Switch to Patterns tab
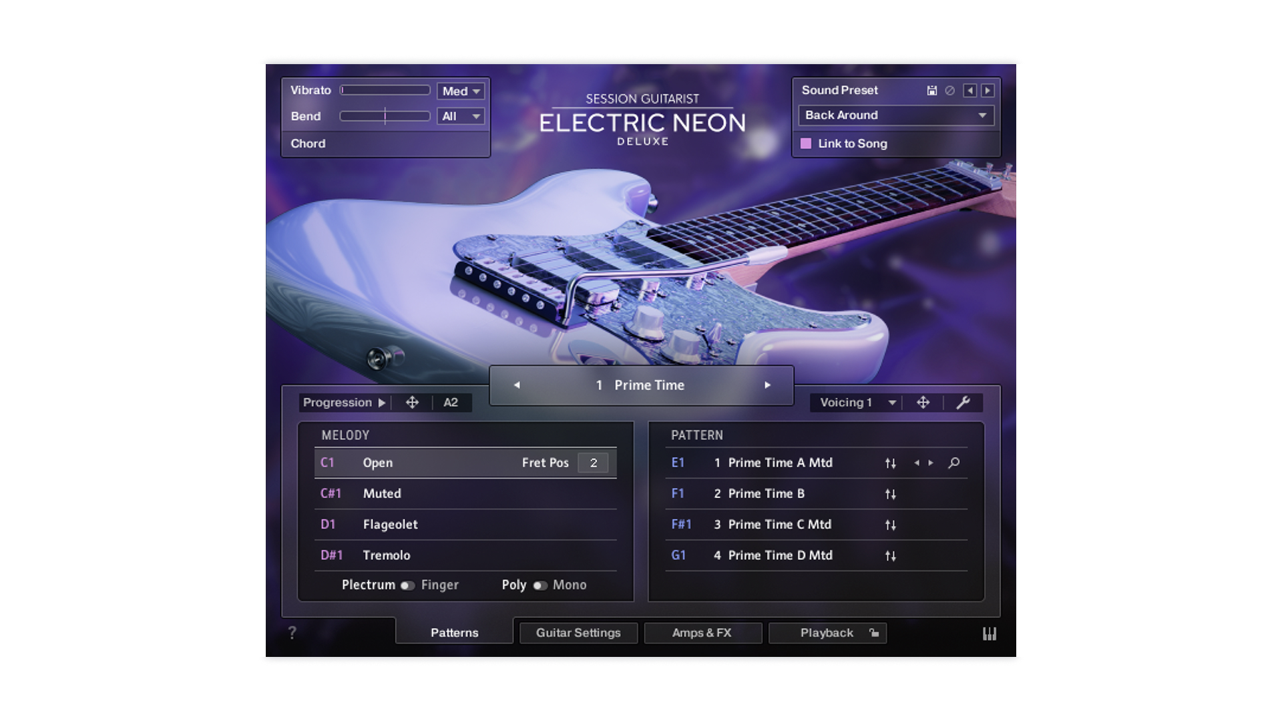The width and height of the screenshot is (1282, 721). (455, 633)
